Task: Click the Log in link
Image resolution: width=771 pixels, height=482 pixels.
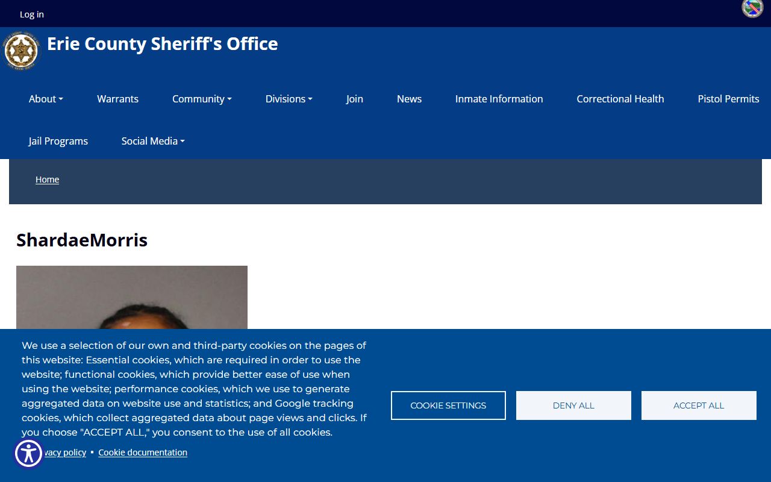Action: 32,14
